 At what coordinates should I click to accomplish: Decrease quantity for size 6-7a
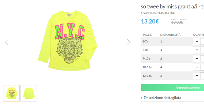(x=197, y=42)
